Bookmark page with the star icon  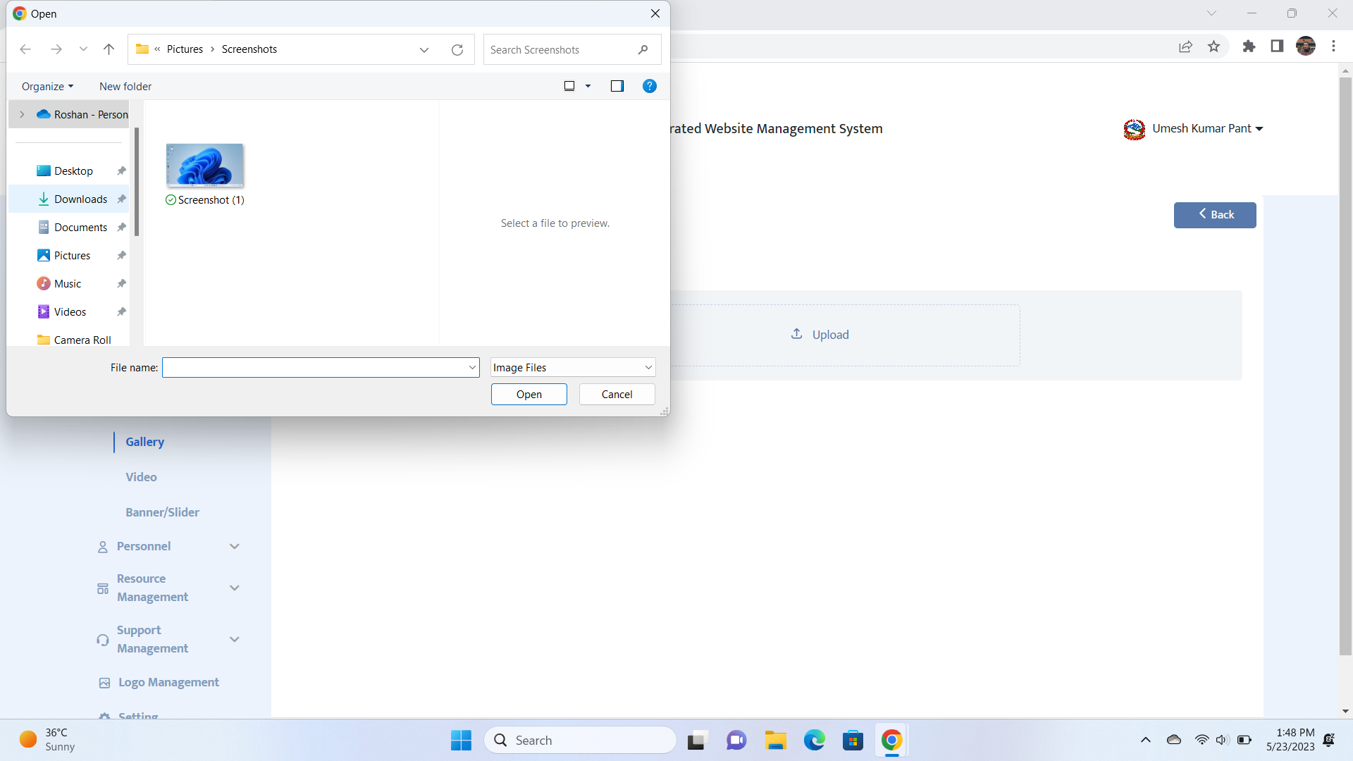click(1213, 47)
